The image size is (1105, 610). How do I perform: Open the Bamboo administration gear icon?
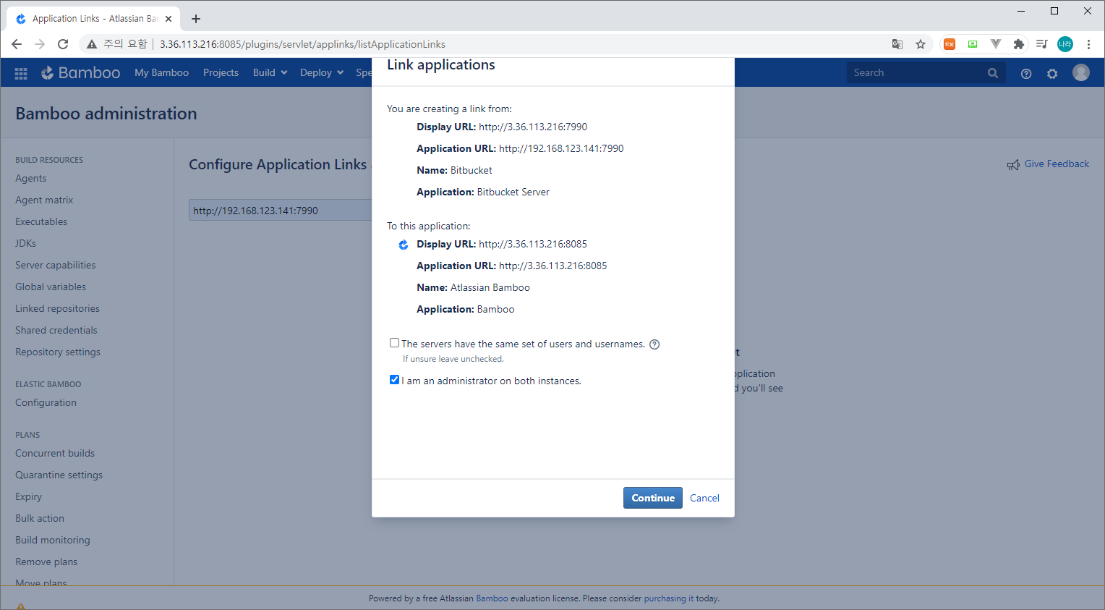tap(1052, 73)
